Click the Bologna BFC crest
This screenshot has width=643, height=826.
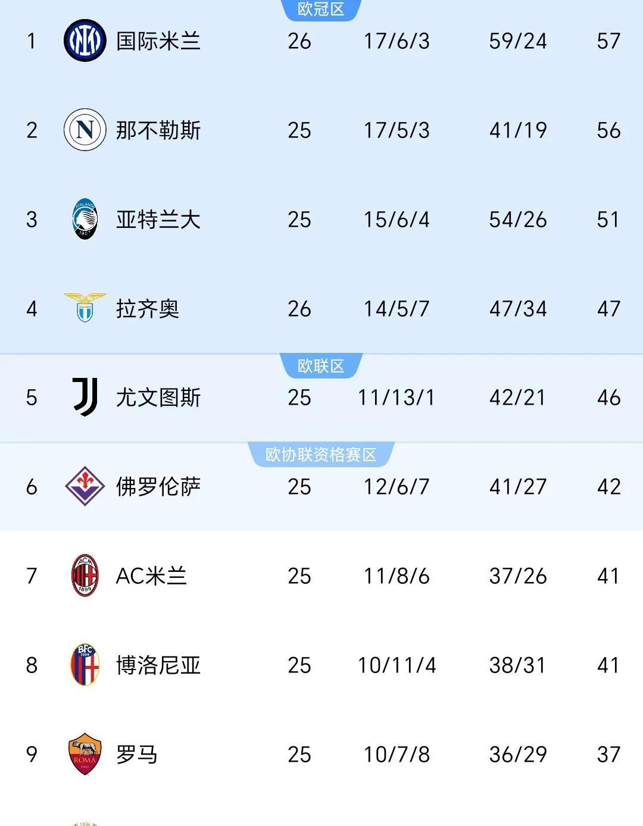pos(85,665)
